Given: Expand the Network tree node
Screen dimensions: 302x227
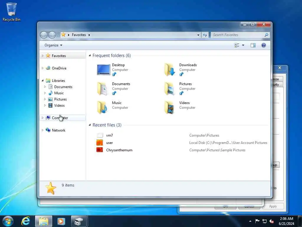Looking at the screenshot, I should [x=42, y=130].
